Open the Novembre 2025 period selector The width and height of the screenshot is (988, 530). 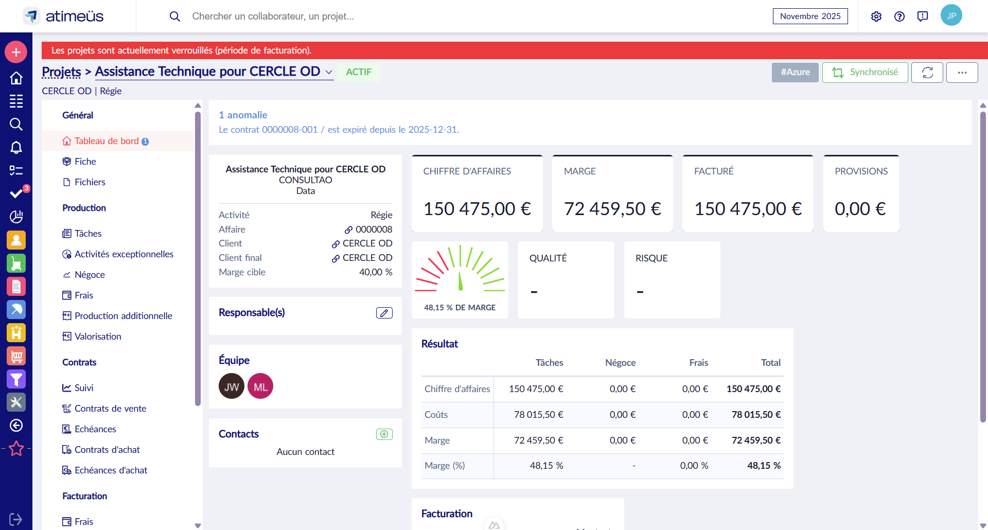point(810,16)
